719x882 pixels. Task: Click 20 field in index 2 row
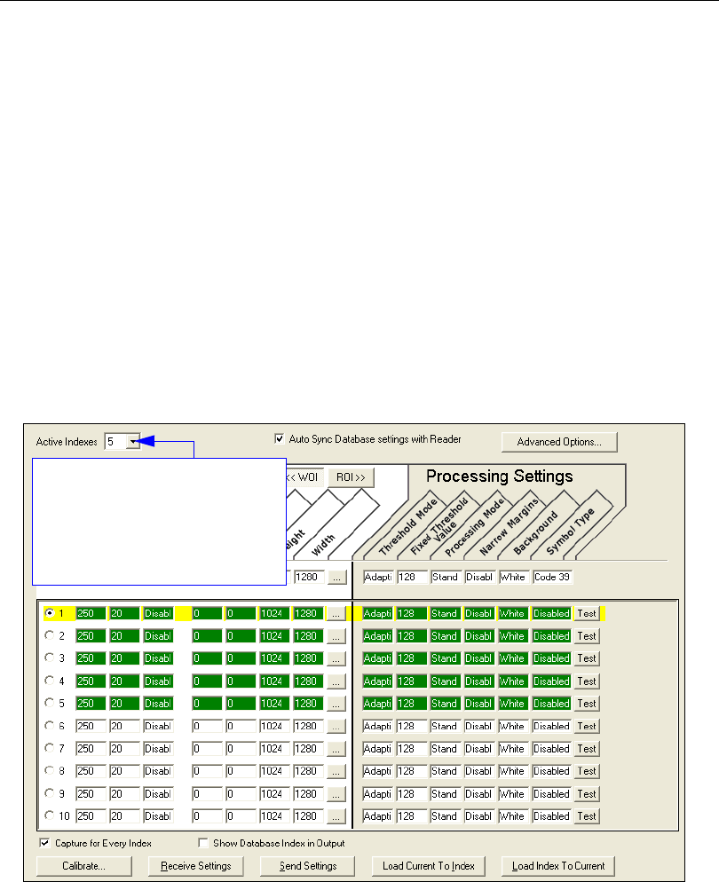pos(124,635)
